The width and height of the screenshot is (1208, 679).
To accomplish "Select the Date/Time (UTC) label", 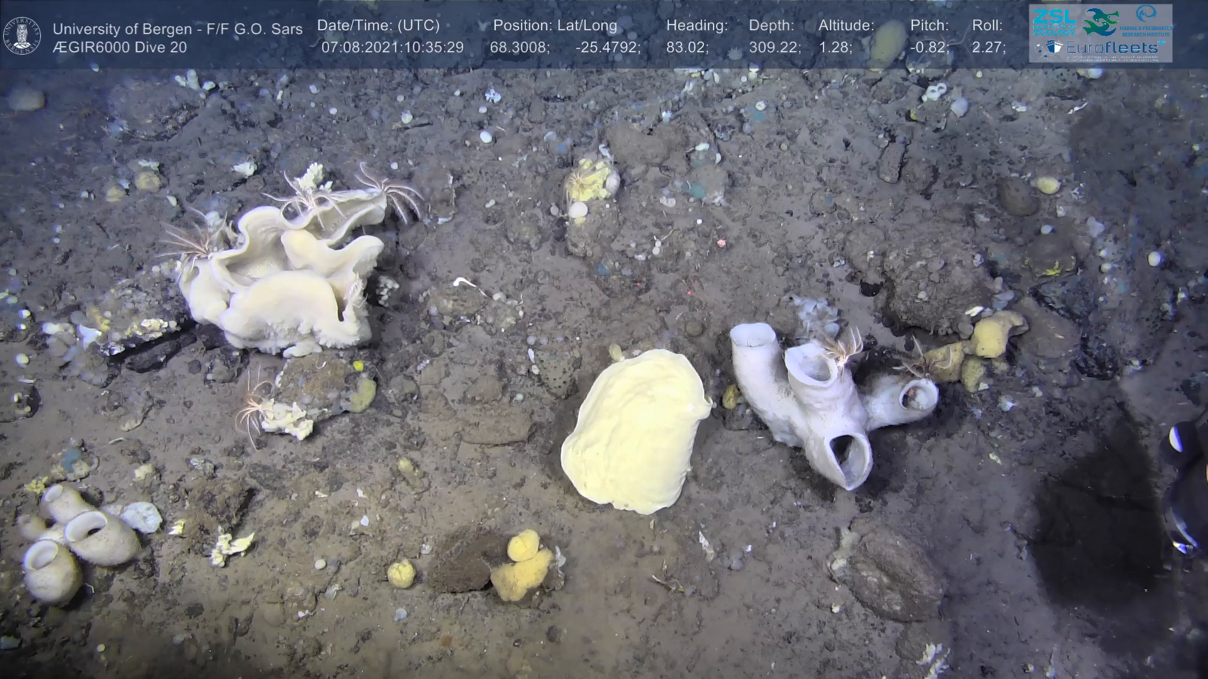I will (x=378, y=25).
